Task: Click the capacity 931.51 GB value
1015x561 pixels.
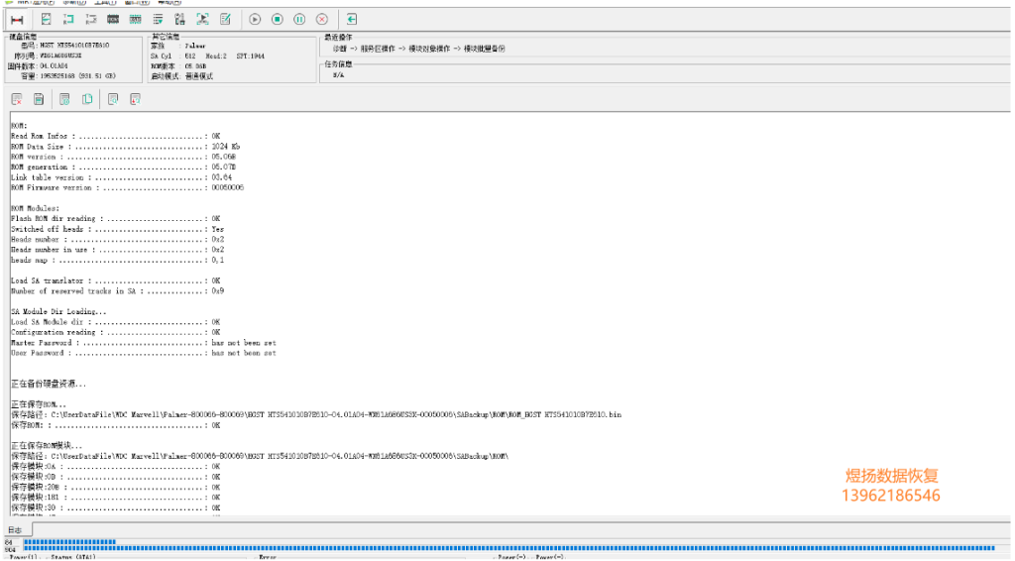Action: [x=77, y=76]
